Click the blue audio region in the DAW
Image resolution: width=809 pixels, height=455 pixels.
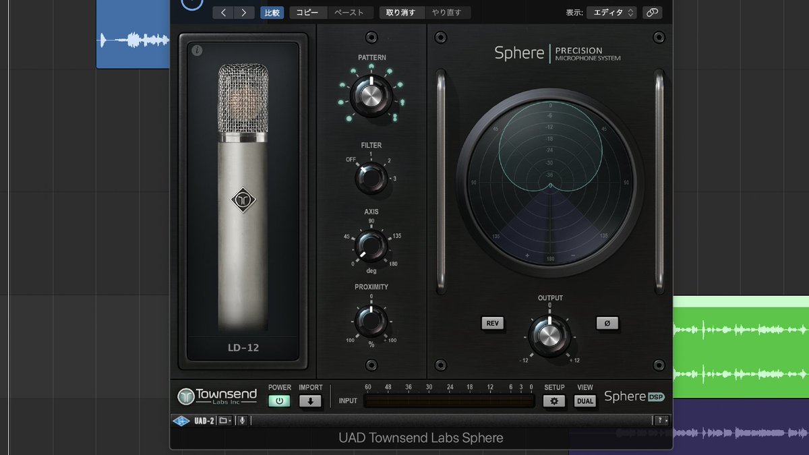pos(133,34)
